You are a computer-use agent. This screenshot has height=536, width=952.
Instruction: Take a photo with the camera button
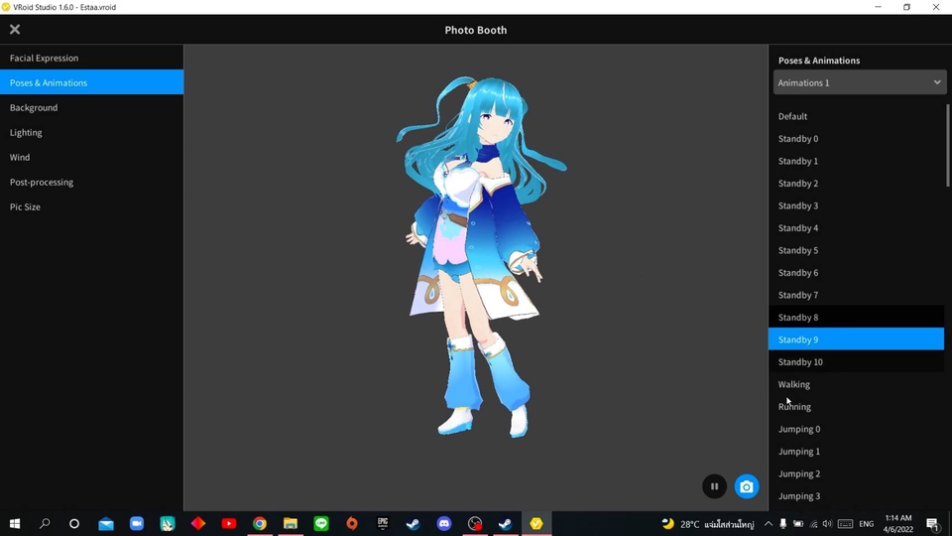746,486
